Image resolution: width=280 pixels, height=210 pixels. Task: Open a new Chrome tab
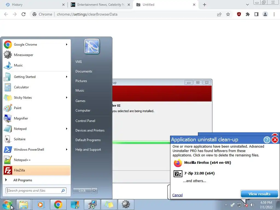205,5
